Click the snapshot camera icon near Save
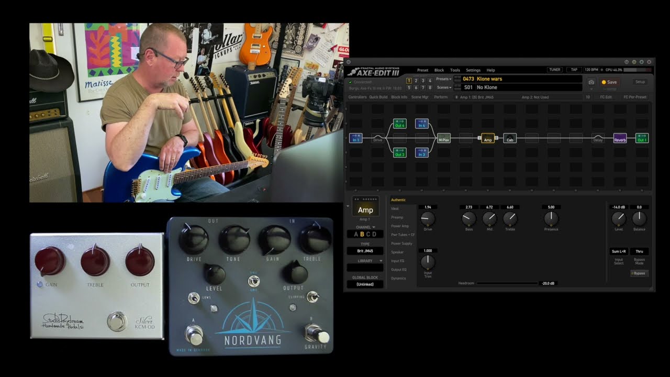Viewport: 670px width, 377px height. pyautogui.click(x=591, y=82)
